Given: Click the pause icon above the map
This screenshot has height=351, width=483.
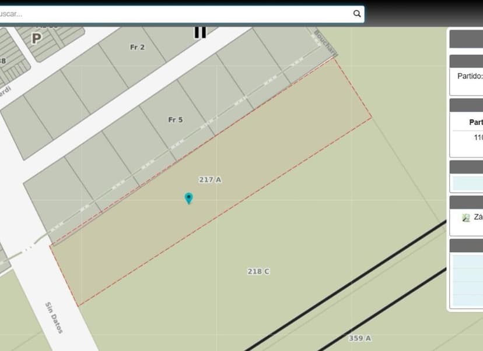Looking at the screenshot, I should 200,31.
